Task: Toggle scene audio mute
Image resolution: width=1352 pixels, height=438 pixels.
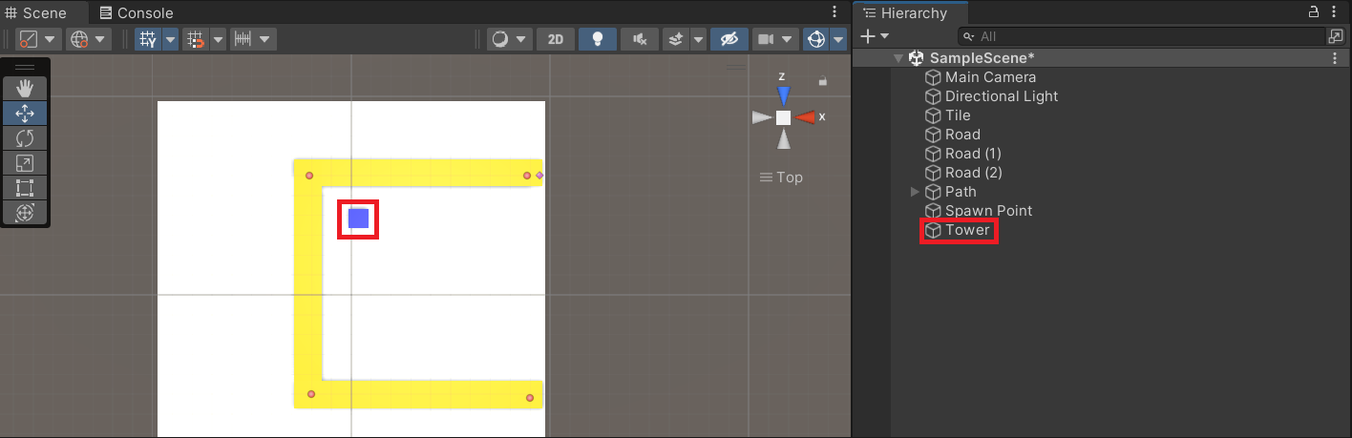Action: [x=640, y=39]
